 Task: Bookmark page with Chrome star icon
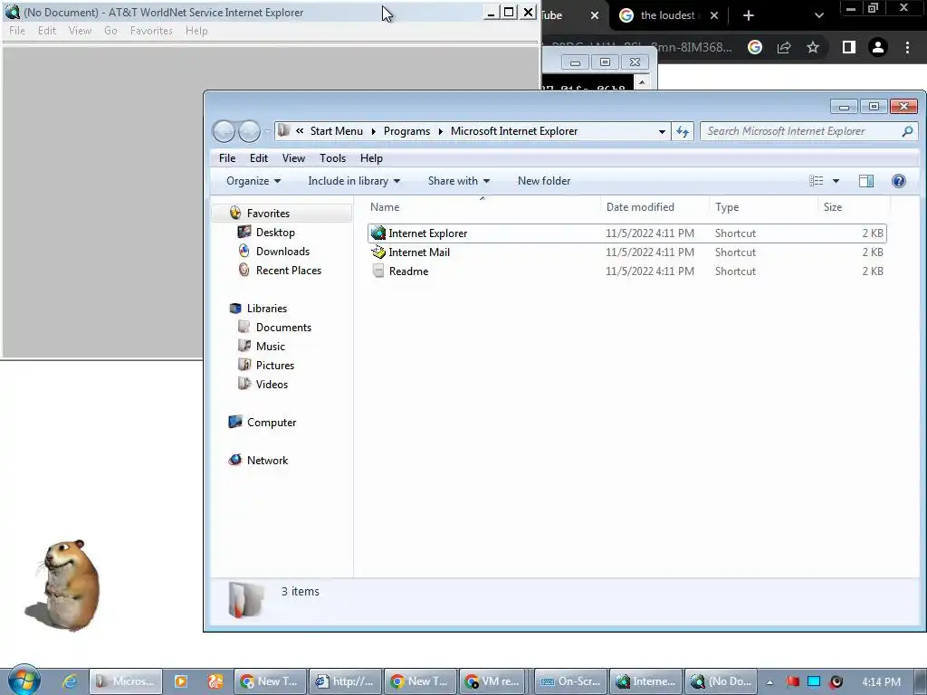click(x=813, y=47)
